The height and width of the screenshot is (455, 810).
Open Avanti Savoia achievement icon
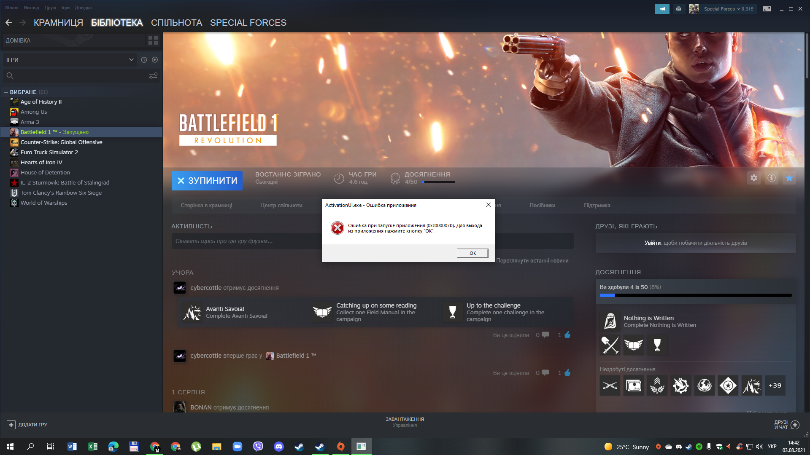click(x=192, y=312)
